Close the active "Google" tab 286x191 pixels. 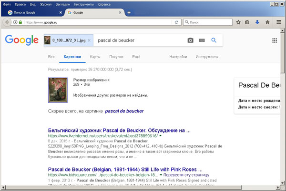click(120, 12)
